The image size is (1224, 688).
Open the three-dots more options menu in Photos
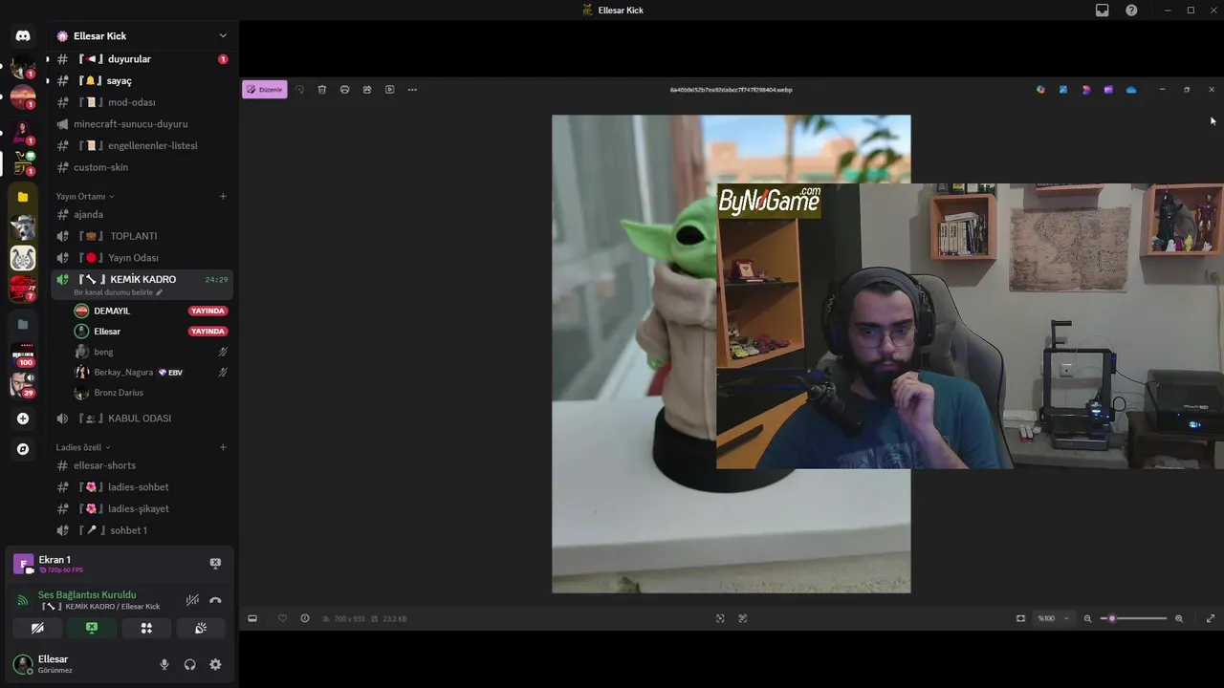(x=412, y=90)
